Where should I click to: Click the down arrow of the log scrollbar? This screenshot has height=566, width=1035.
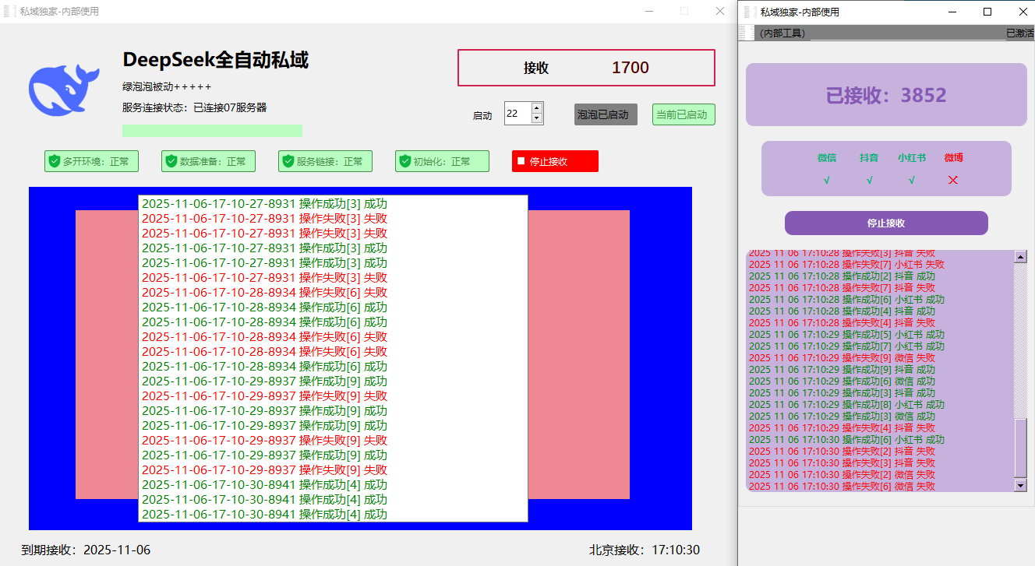coord(1022,487)
